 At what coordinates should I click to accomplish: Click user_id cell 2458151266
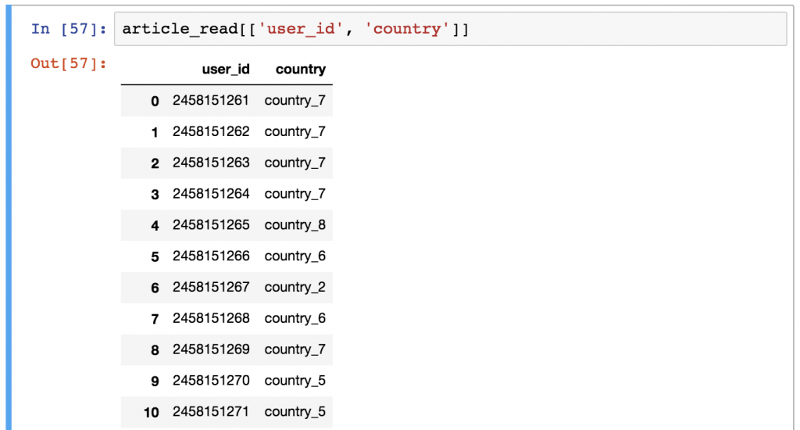[x=211, y=256]
